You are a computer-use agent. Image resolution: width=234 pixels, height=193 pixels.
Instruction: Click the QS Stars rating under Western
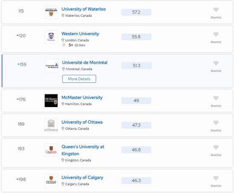[74, 45]
